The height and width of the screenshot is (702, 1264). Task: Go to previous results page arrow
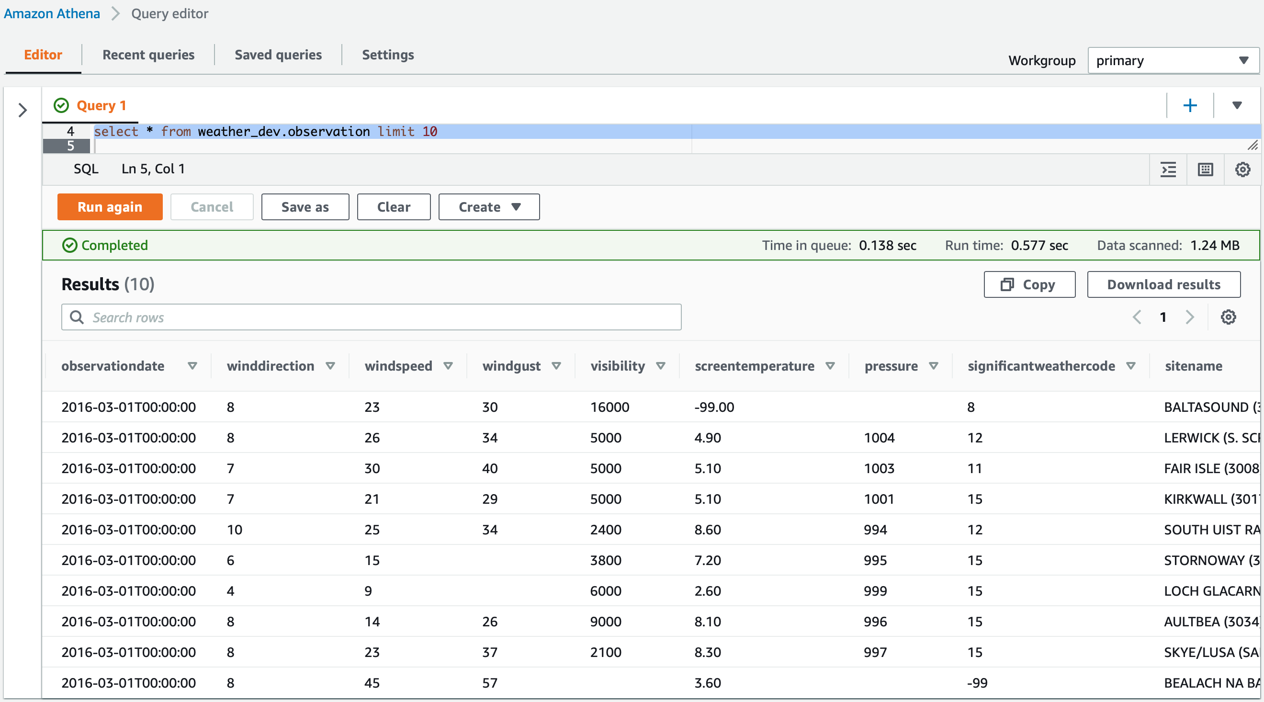tap(1137, 317)
